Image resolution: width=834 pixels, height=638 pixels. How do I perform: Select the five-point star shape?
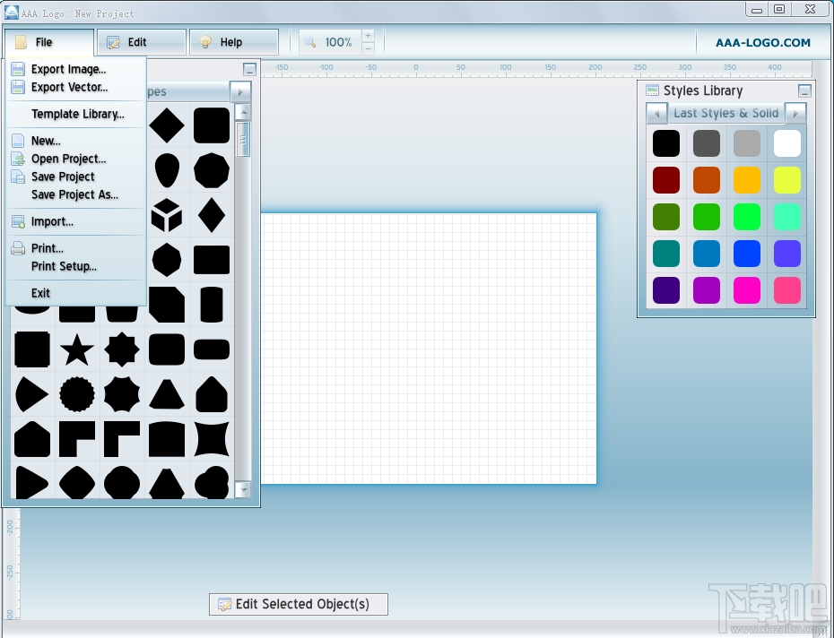click(x=77, y=349)
